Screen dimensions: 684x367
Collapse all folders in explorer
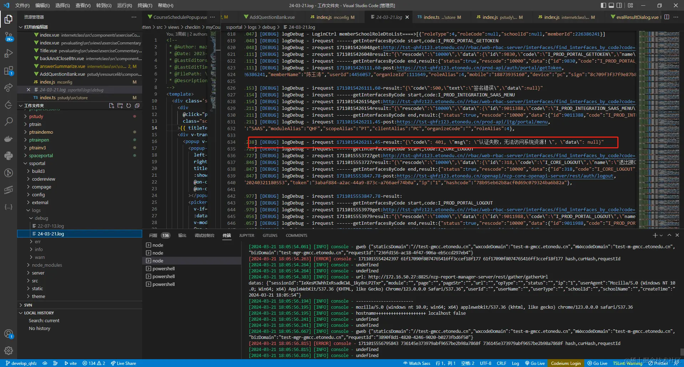[137, 106]
